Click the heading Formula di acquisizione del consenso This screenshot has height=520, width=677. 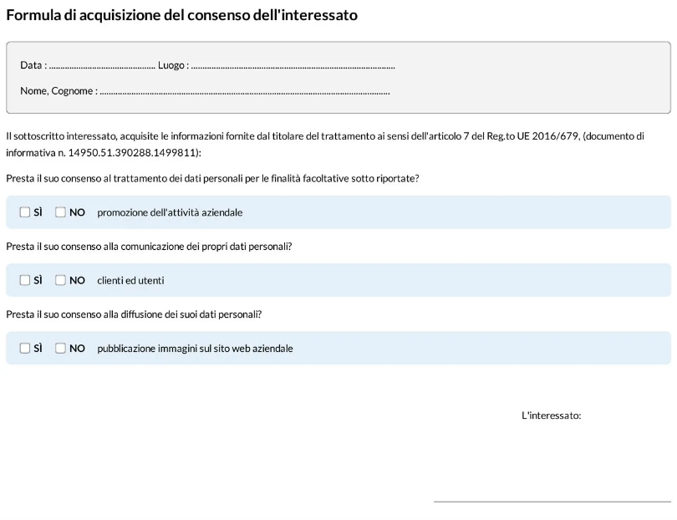pos(181,15)
